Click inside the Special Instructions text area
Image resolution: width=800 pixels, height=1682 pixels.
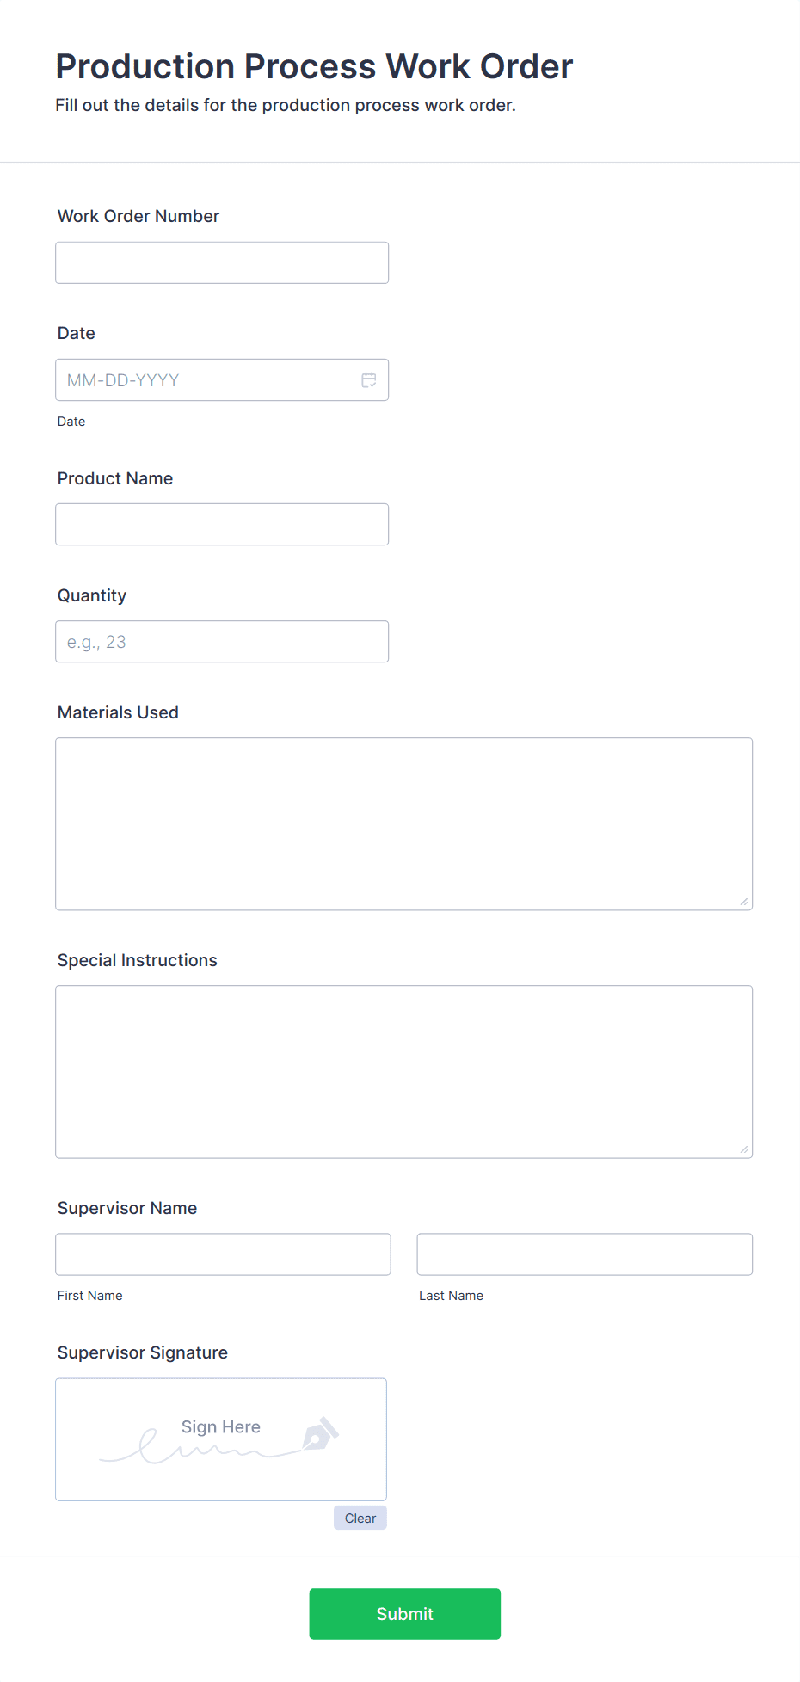(x=403, y=1071)
